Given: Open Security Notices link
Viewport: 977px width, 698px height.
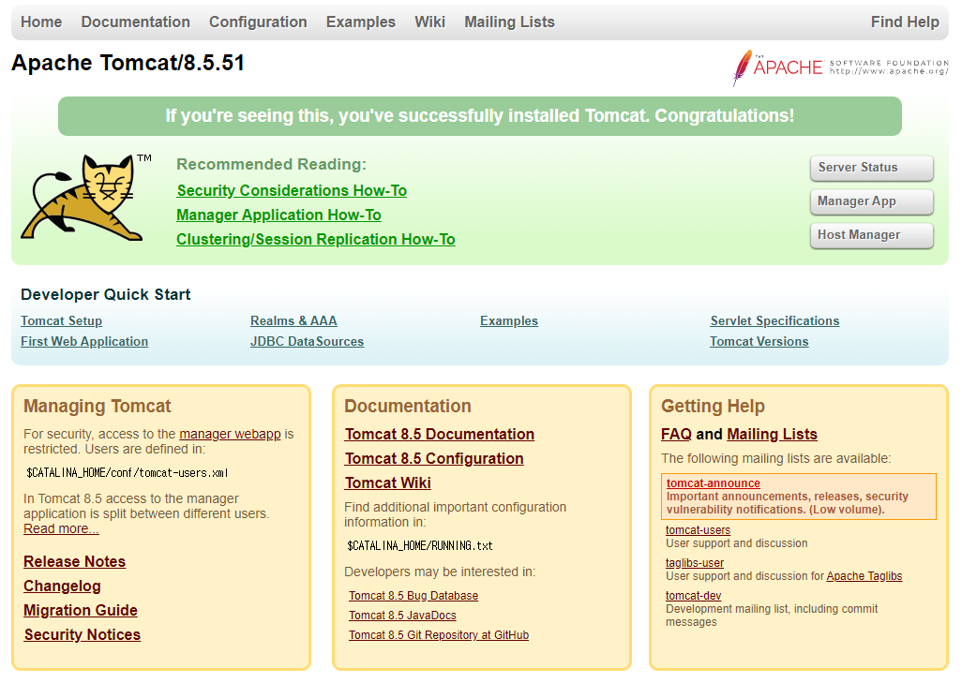Looking at the screenshot, I should point(83,634).
